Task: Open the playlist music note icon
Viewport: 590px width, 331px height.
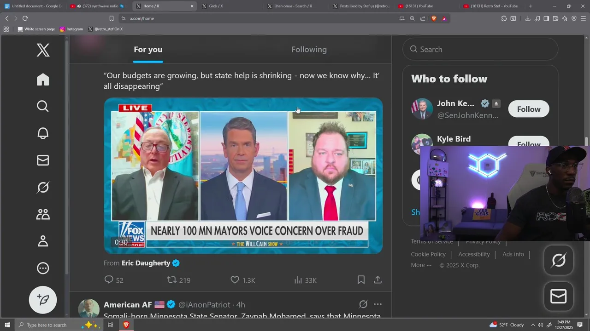Action: (537, 18)
